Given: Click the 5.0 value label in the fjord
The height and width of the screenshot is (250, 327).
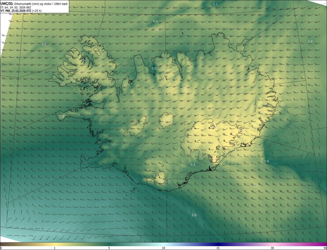Looking at the screenshot, I should 154,68.
